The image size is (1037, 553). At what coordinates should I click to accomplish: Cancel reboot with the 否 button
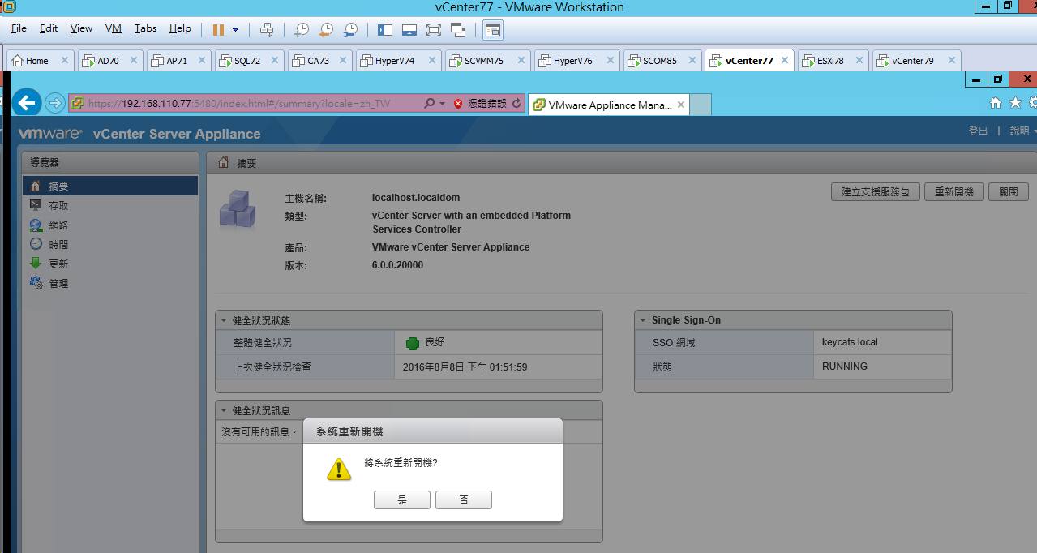pyautogui.click(x=464, y=500)
